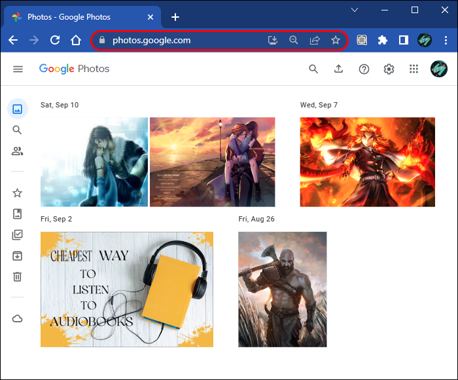Image resolution: width=458 pixels, height=380 pixels.
Task: Bookmark this tab with star icon
Action: pos(336,40)
